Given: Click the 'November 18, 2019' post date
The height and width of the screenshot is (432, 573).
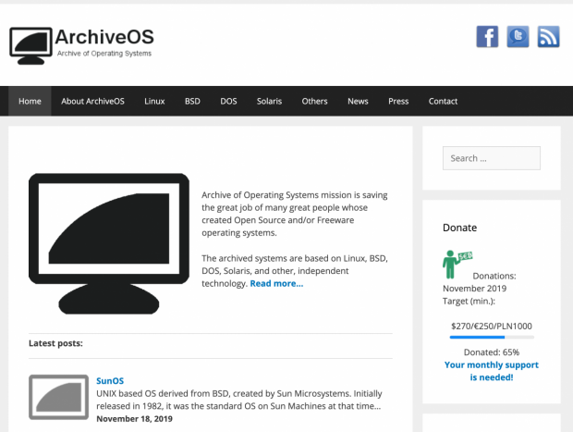Looking at the screenshot, I should coord(135,419).
